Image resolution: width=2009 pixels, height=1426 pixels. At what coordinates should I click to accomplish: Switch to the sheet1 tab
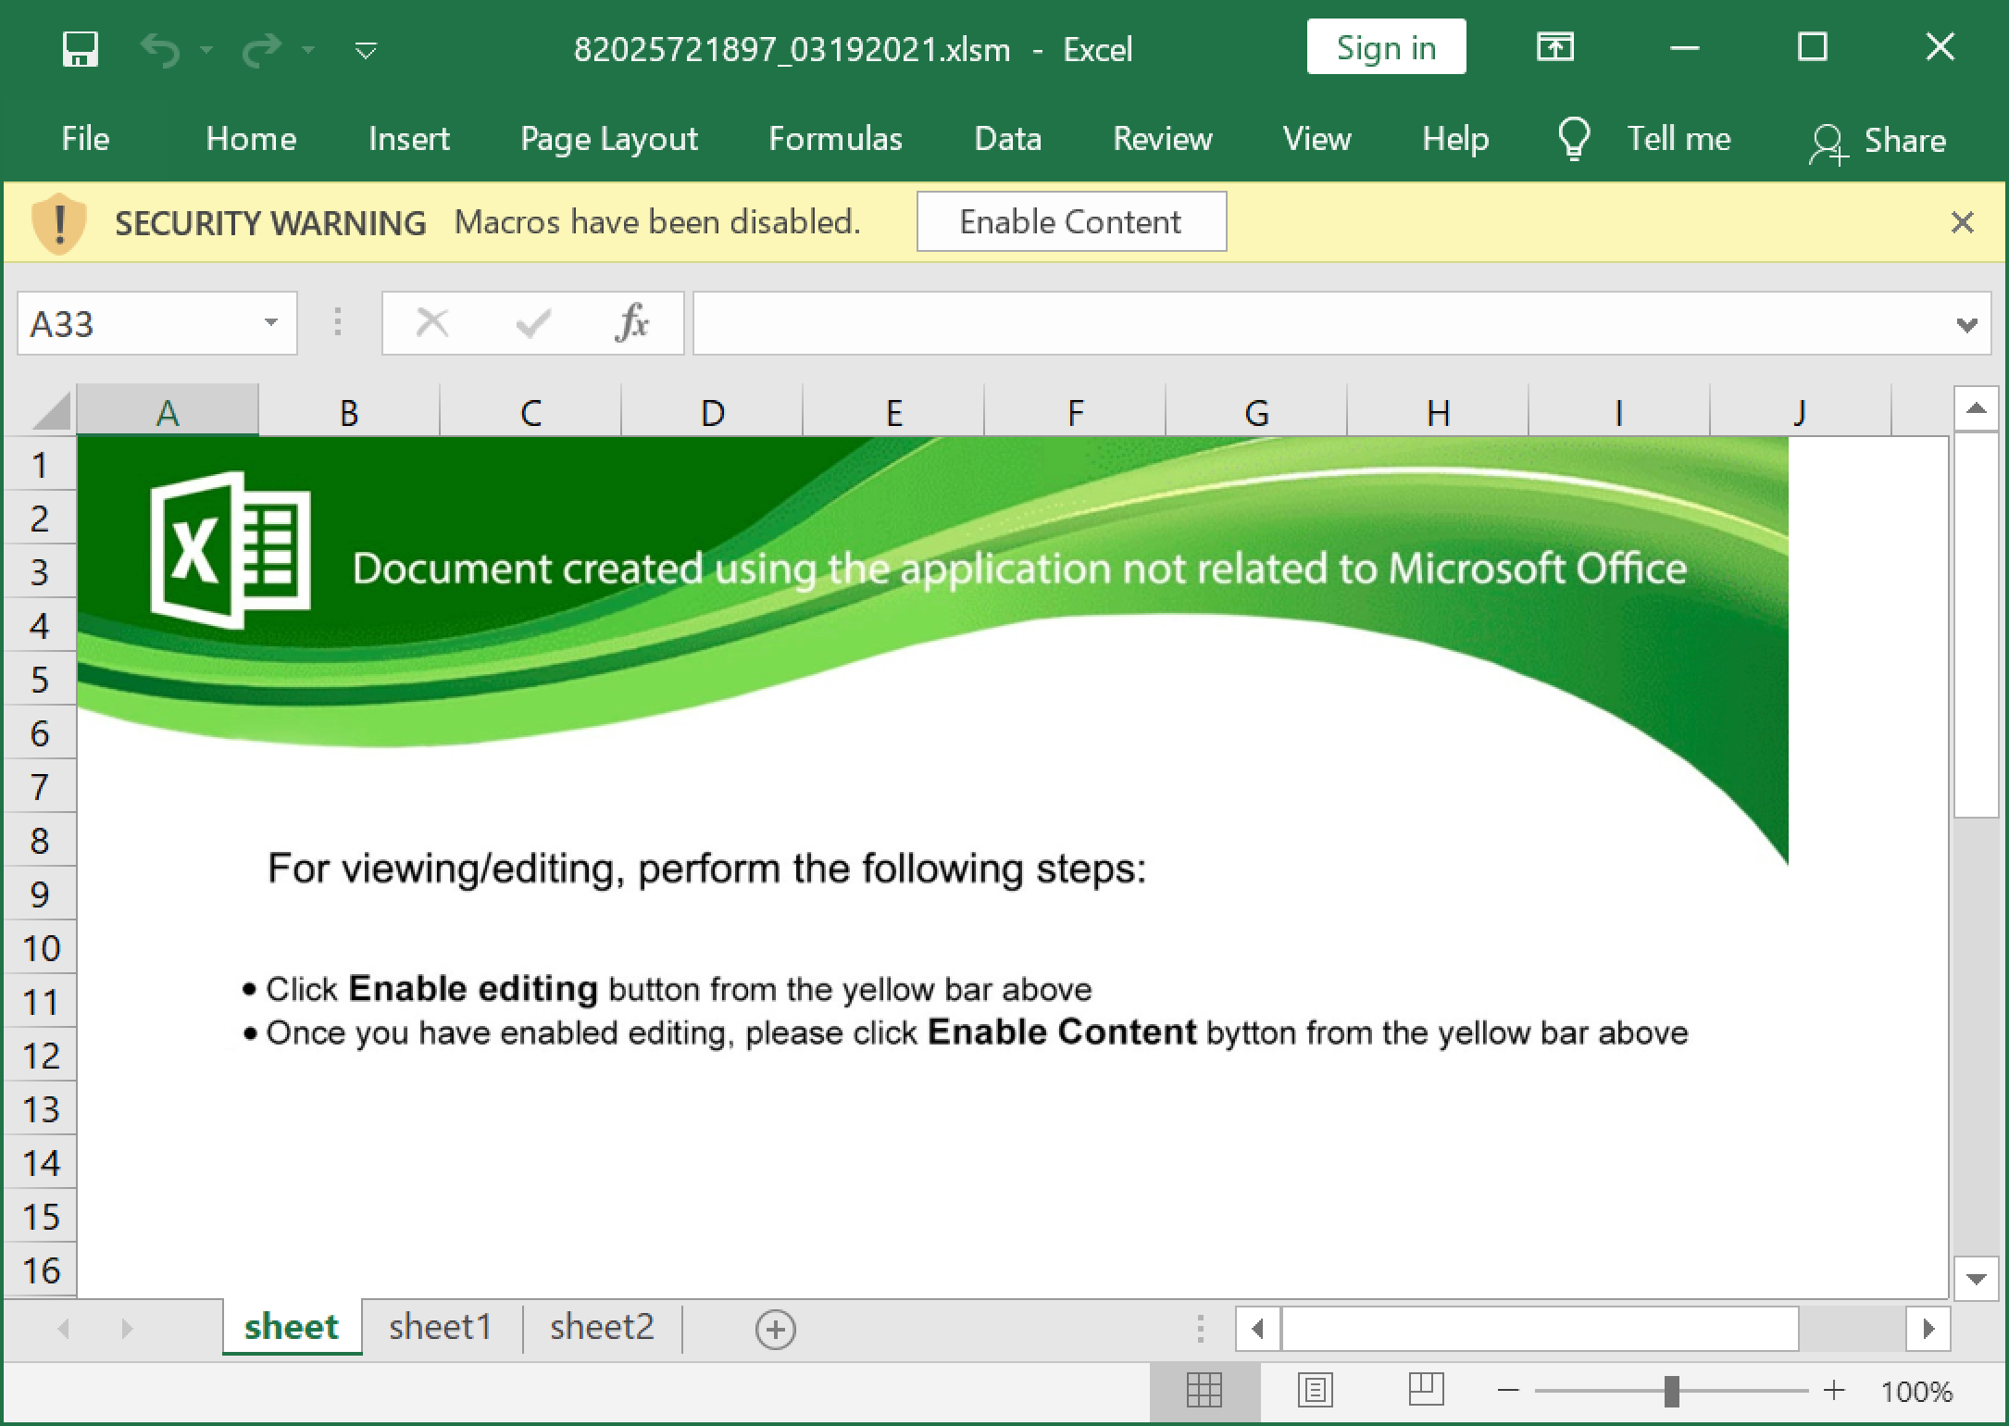(440, 1327)
